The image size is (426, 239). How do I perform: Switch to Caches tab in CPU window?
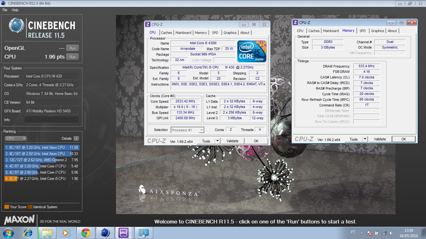167,33
